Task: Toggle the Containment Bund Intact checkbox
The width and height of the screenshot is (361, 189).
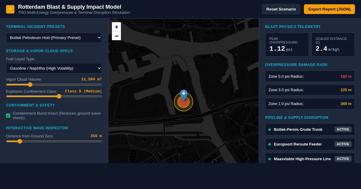Action: (8, 115)
